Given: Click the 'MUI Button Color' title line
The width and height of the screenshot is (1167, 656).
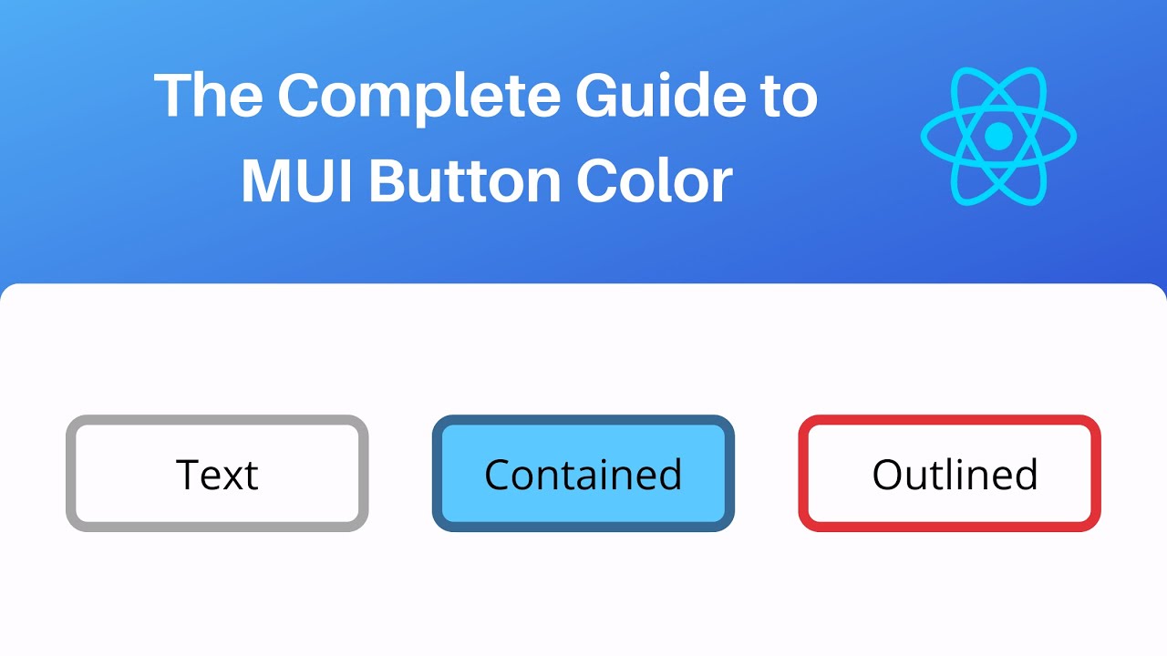Looking at the screenshot, I should 486,179.
